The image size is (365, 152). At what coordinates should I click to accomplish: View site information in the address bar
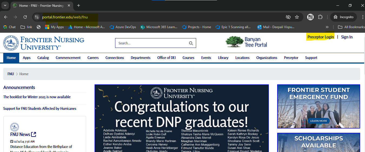click(37, 17)
